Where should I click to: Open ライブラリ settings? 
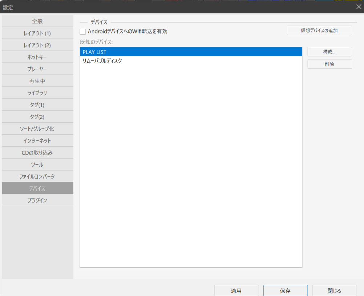pyautogui.click(x=37, y=93)
